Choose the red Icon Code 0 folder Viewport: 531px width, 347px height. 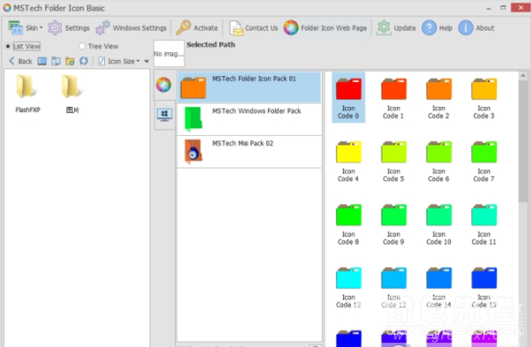click(348, 97)
